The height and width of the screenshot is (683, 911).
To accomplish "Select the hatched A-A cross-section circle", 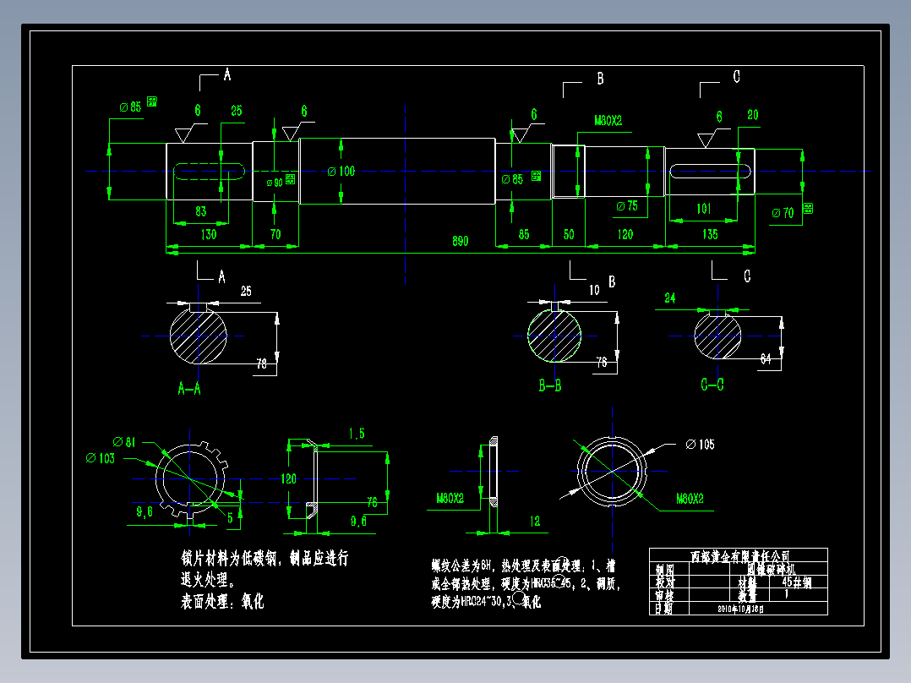I will (x=198, y=336).
